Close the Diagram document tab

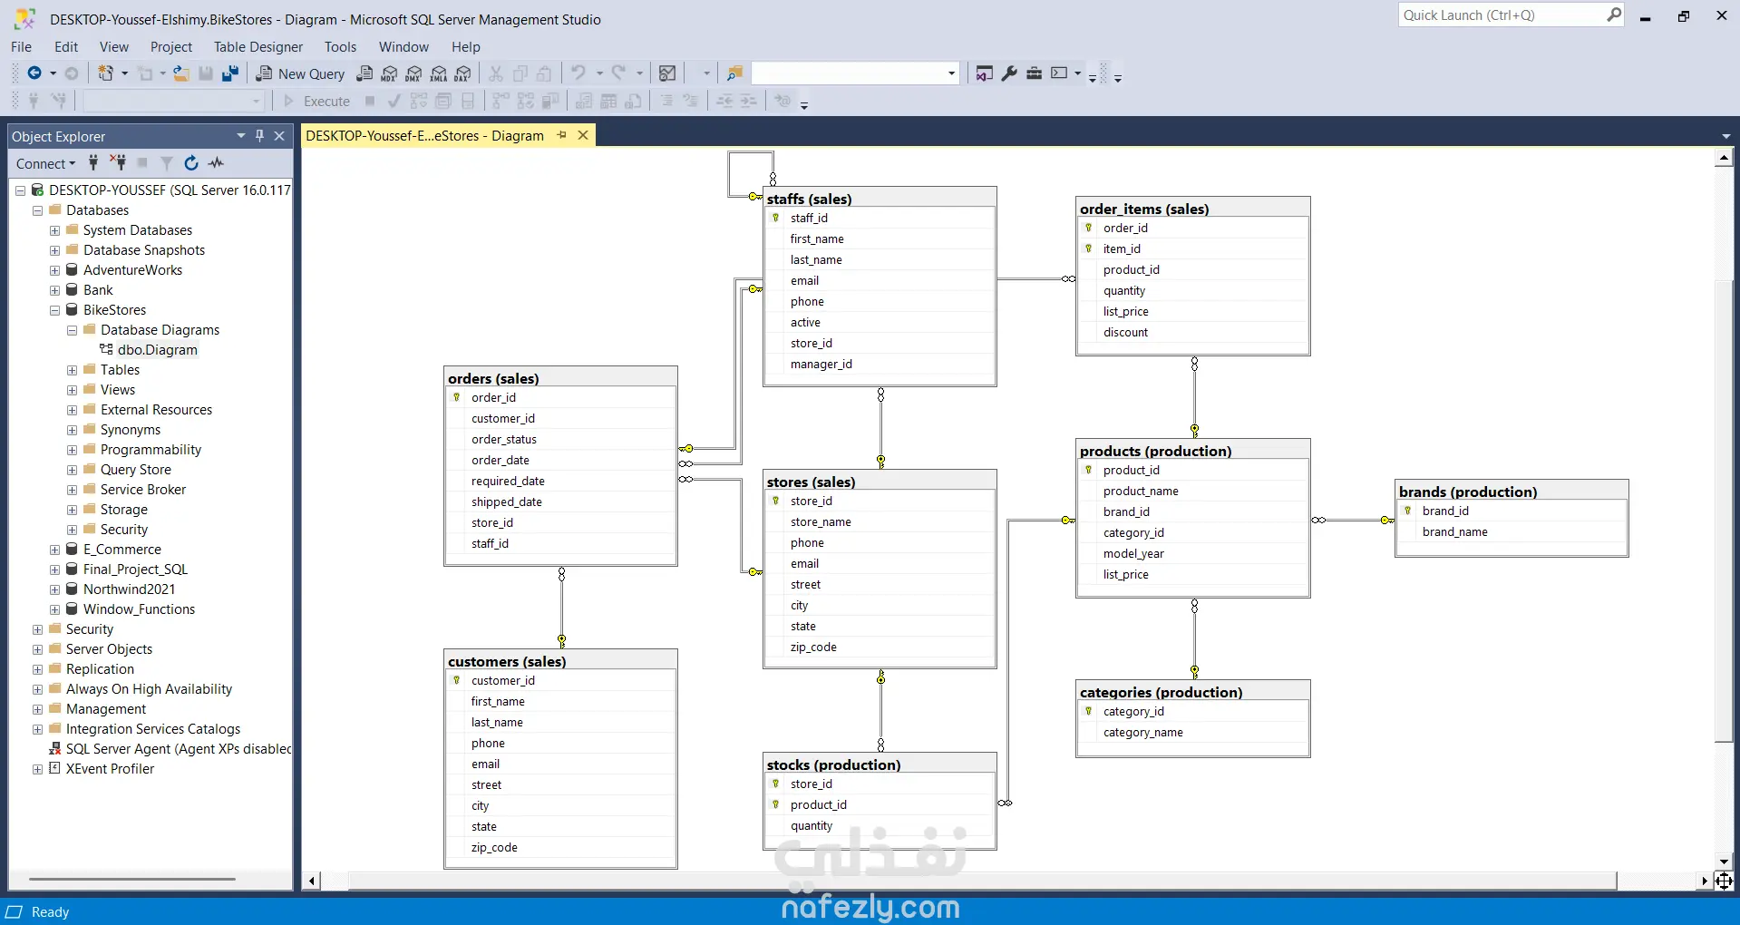(x=583, y=136)
